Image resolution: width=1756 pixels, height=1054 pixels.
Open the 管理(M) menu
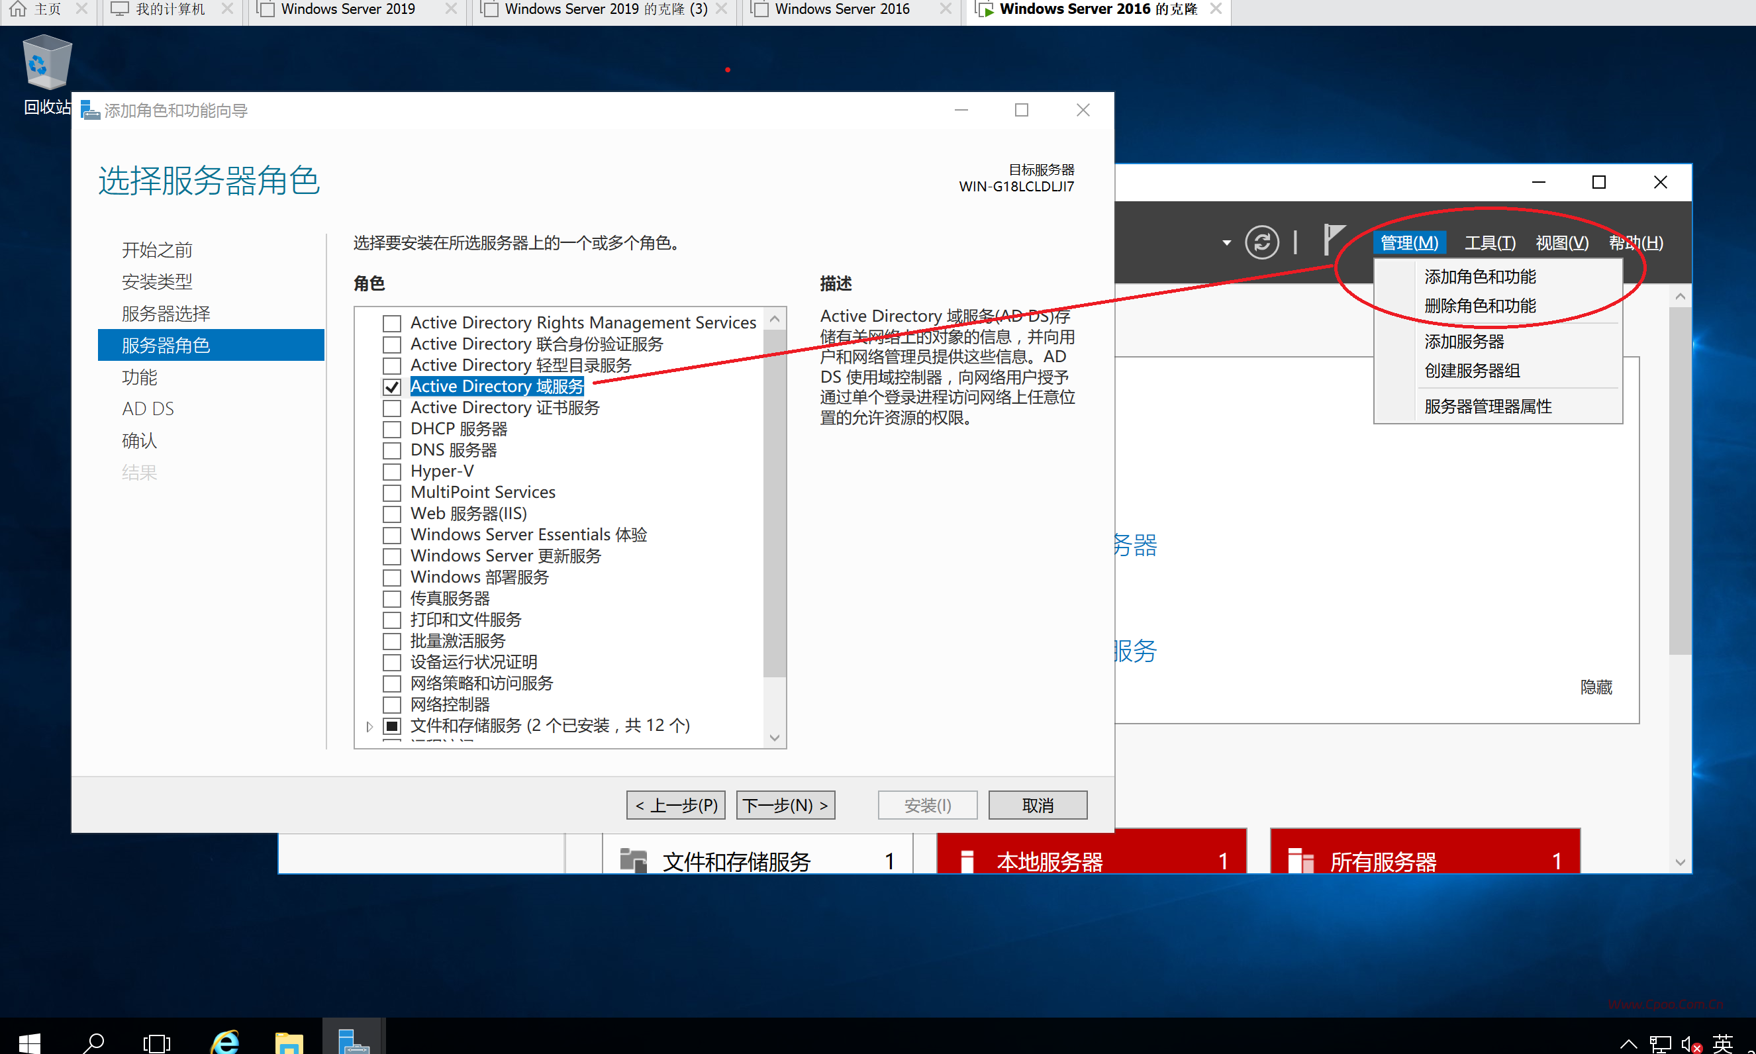click(1409, 243)
